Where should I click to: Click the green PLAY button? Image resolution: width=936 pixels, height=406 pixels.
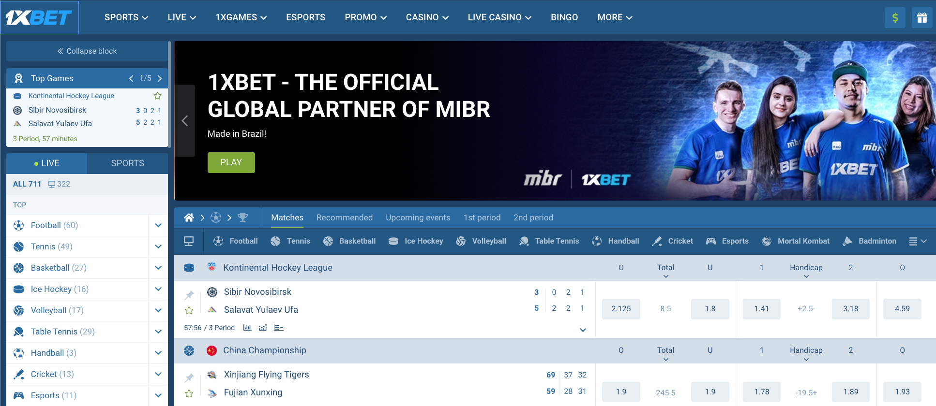[x=231, y=162]
